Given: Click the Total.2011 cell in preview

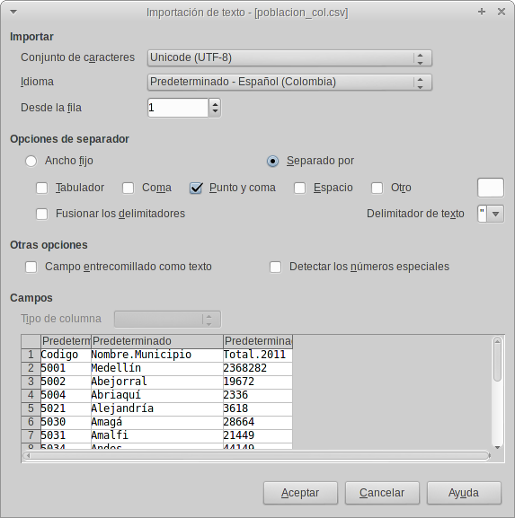Looking at the screenshot, I should 258,355.
